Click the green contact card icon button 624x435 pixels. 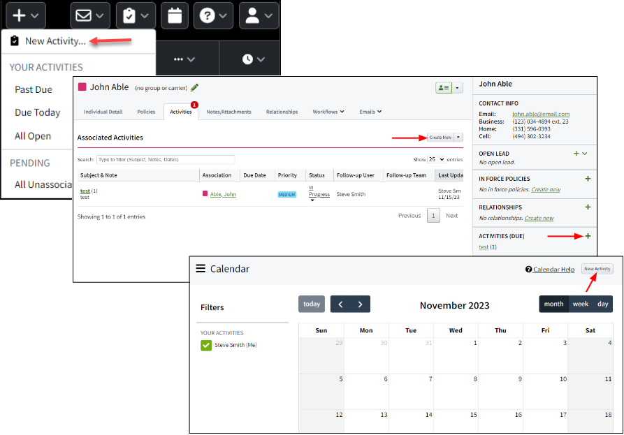coord(443,87)
